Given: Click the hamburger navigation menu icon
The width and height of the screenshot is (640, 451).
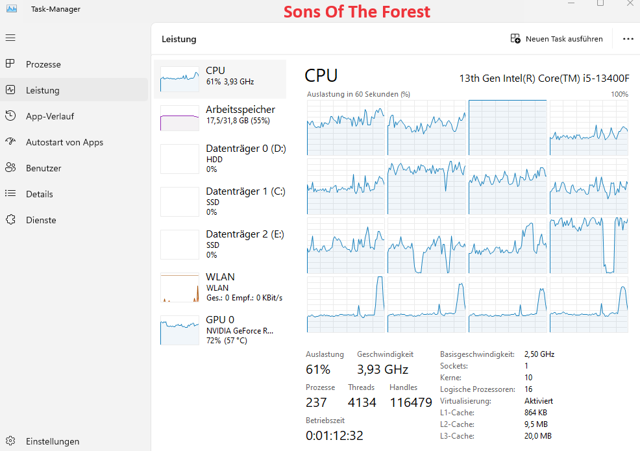Looking at the screenshot, I should 10,38.
